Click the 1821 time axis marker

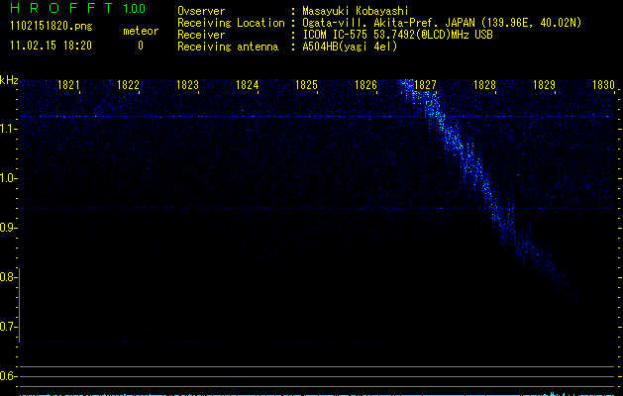(x=68, y=86)
